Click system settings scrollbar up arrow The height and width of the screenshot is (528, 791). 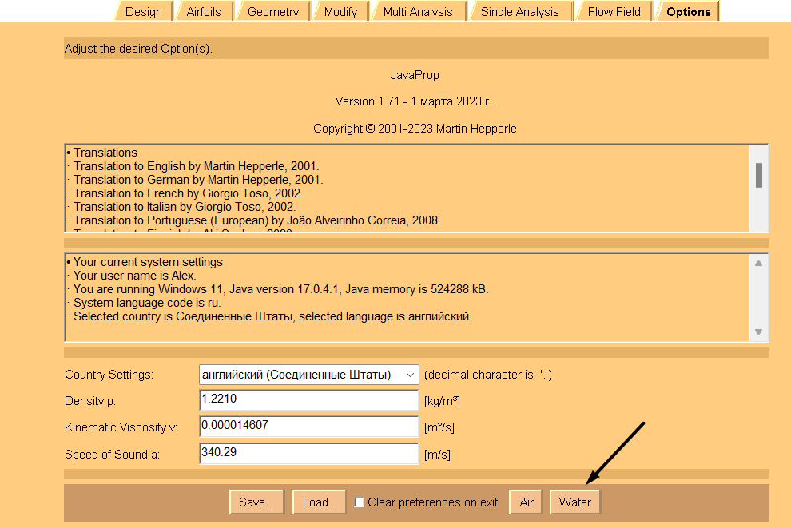tap(758, 263)
